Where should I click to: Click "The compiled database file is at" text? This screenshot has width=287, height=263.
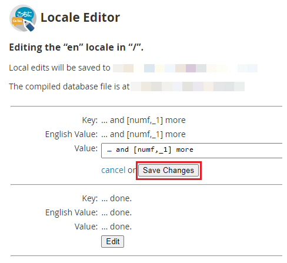coord(69,86)
